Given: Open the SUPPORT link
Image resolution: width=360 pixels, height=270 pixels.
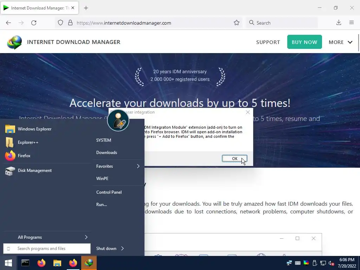Looking at the screenshot, I should 268,42.
